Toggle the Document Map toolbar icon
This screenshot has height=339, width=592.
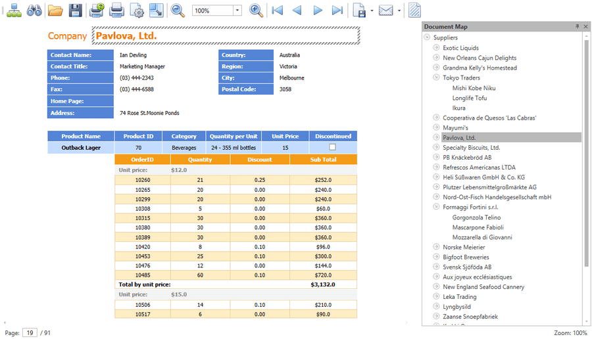[x=14, y=10]
